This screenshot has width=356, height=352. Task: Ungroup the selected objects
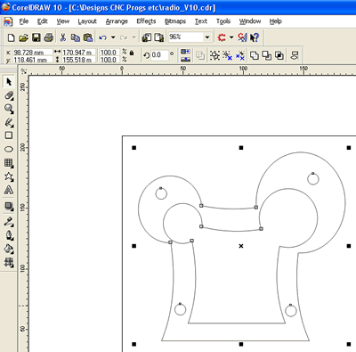pos(228,55)
